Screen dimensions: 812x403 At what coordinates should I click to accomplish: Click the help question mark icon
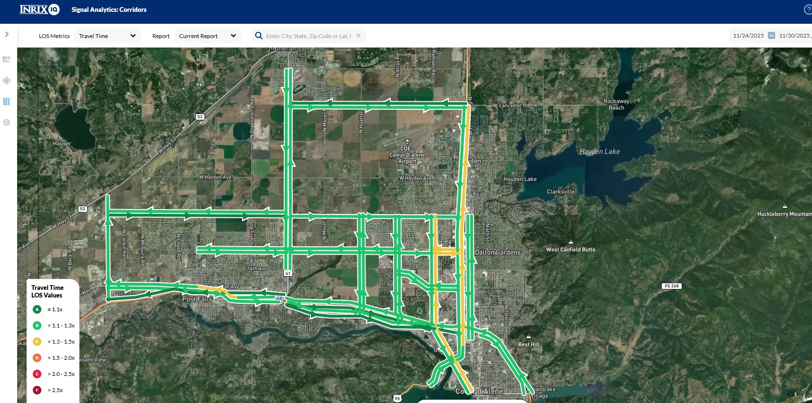point(807,10)
